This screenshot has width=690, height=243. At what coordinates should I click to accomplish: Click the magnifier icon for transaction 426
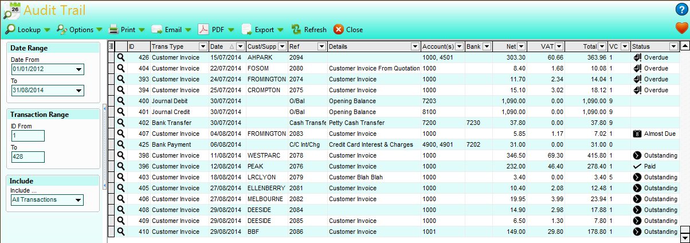click(x=121, y=57)
